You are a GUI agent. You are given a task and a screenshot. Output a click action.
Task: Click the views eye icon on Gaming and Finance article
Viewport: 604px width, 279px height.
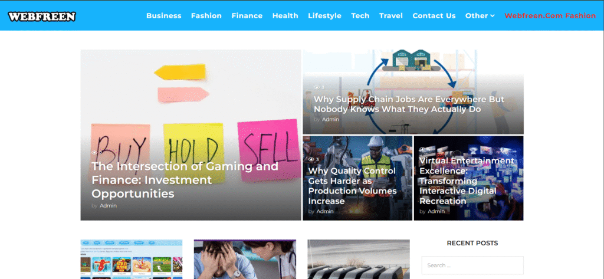click(94, 153)
